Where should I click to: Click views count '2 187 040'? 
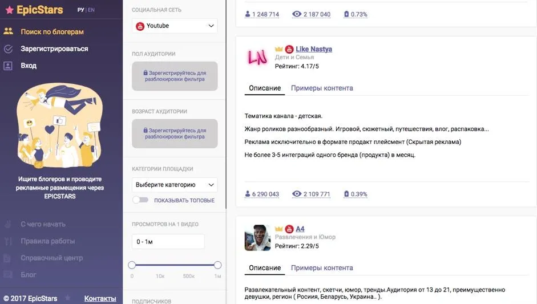click(317, 14)
